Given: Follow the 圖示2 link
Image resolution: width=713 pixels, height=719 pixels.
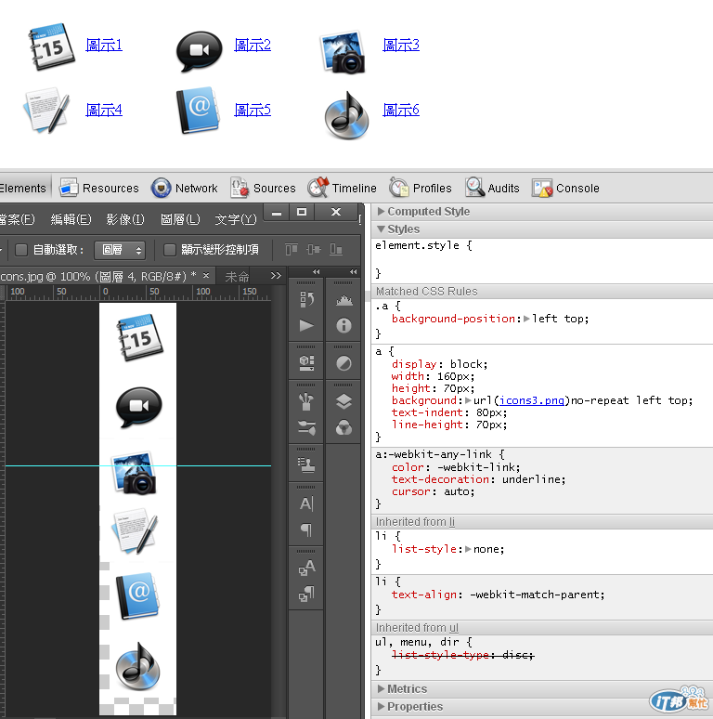Looking at the screenshot, I should coord(253,45).
